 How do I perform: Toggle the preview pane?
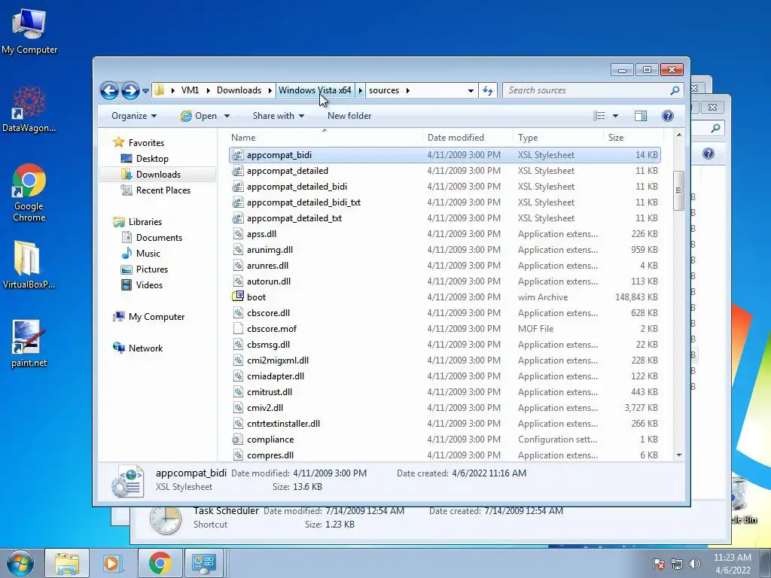(641, 116)
